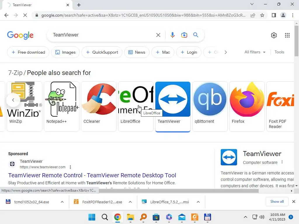Open tcmd1052x32_64.exe downloaded file
The height and width of the screenshot is (224, 299).
32,202
